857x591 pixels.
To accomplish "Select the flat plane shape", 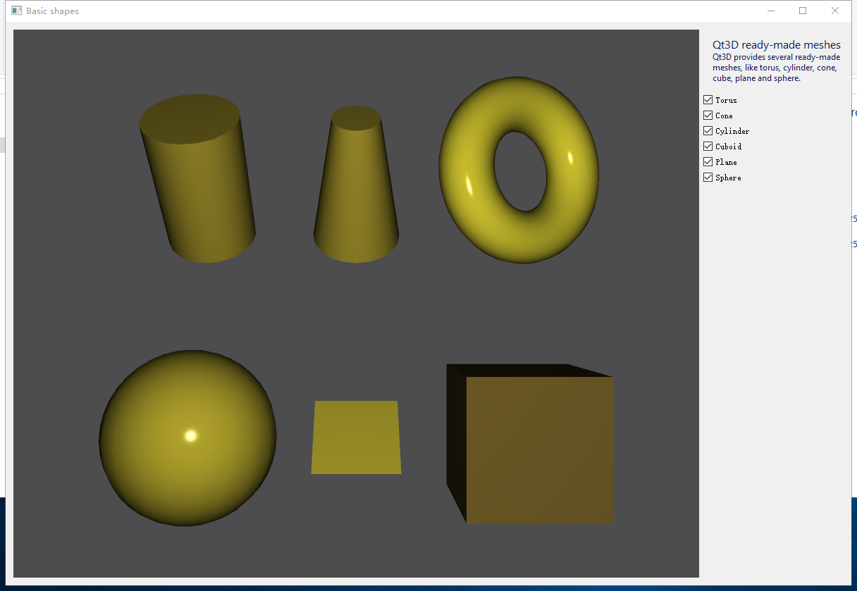I will 356,437.
